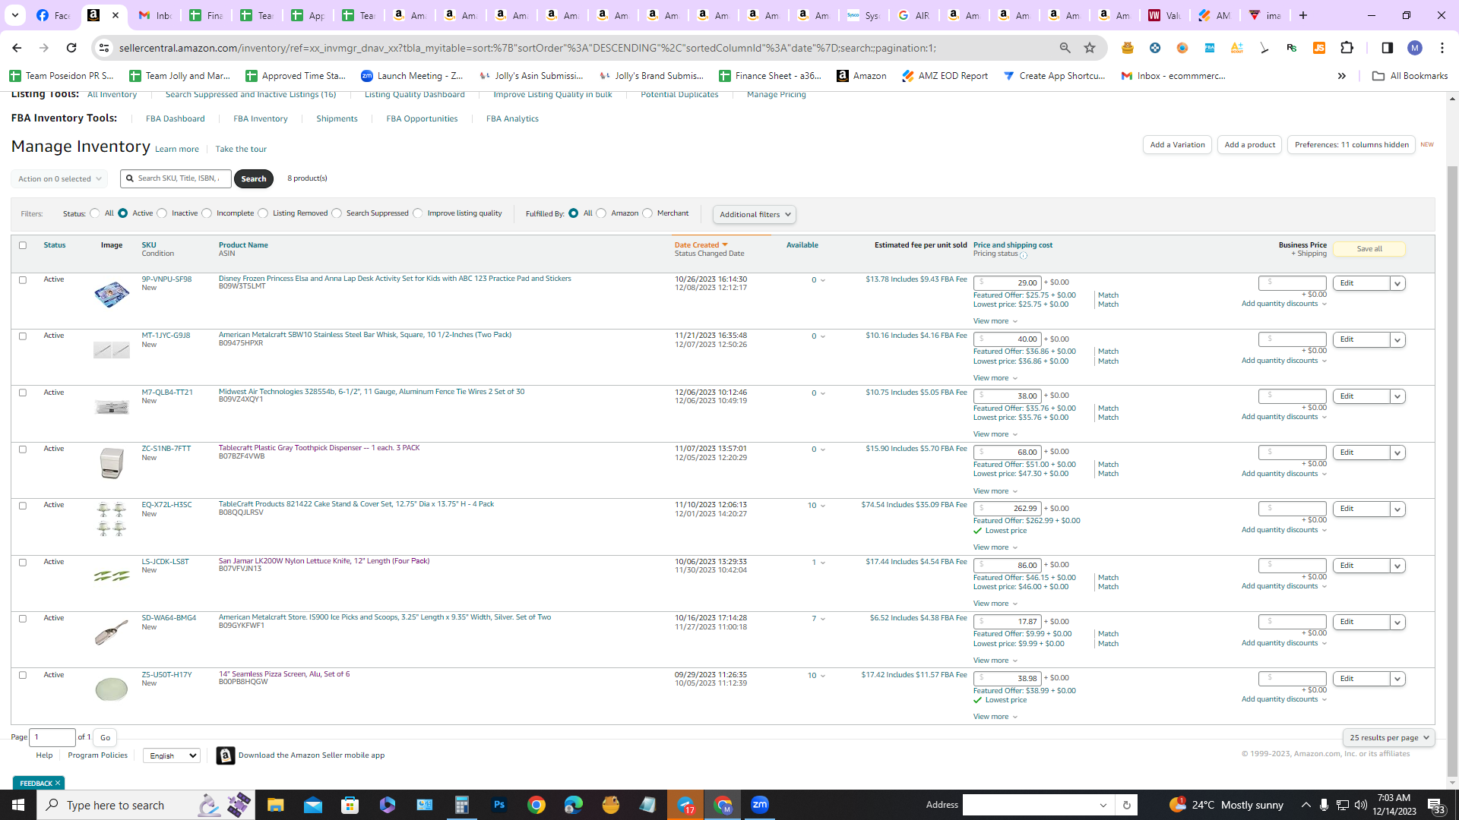Click the Save all button

point(1369,249)
